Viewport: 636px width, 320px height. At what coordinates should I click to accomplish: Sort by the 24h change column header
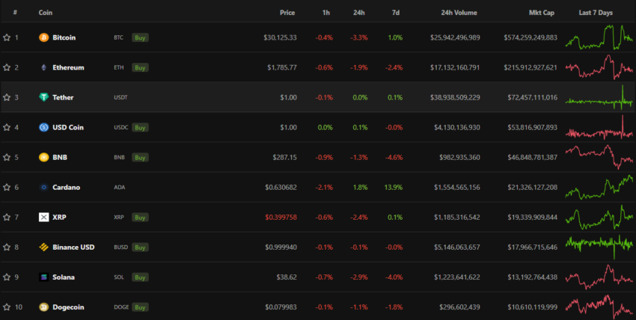(x=358, y=13)
